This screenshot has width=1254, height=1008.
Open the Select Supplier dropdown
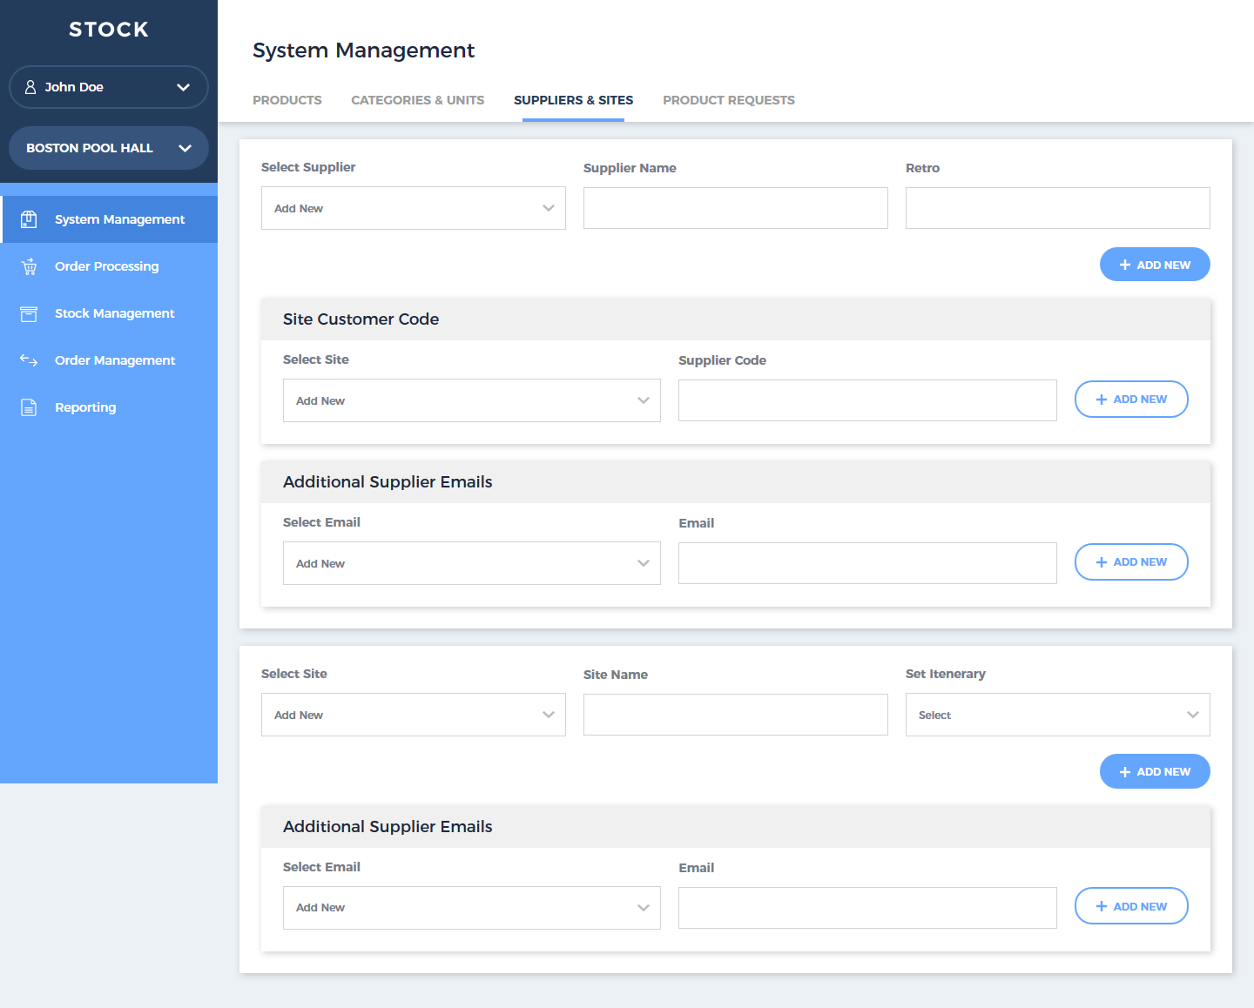coord(413,208)
